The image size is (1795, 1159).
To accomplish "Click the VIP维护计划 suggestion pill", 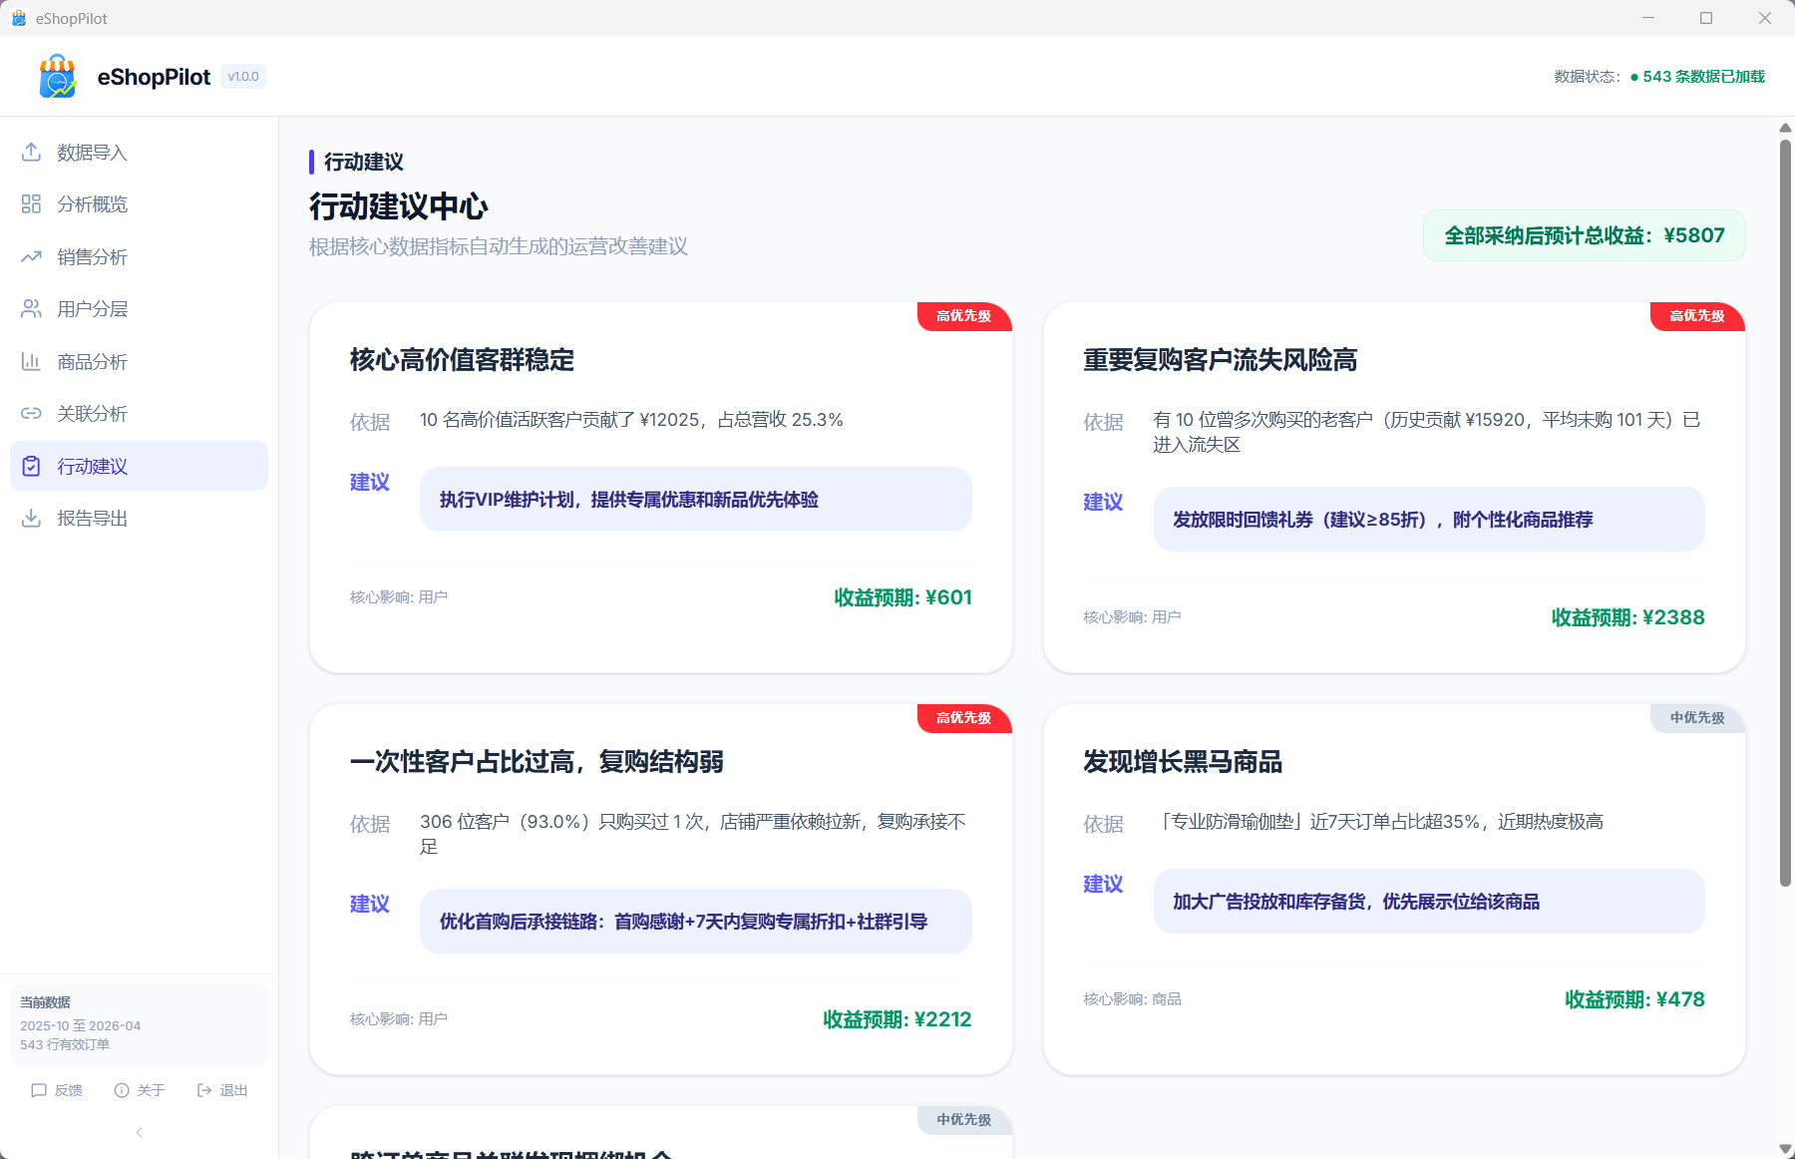I will pyautogui.click(x=695, y=500).
